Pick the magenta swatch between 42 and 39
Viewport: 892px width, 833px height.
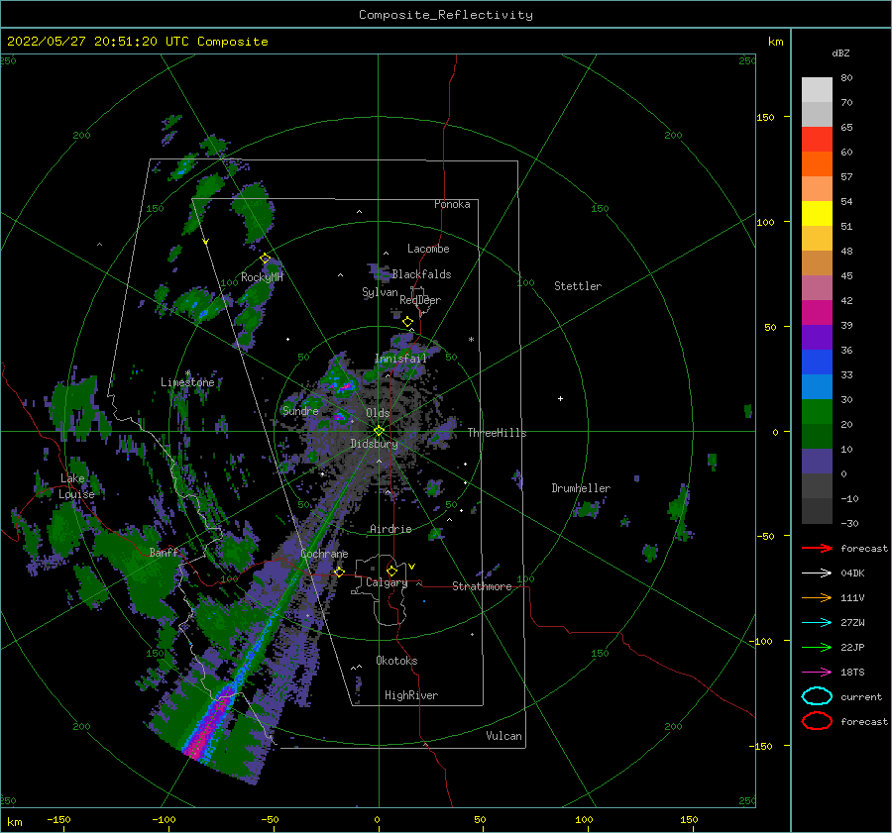tap(817, 312)
